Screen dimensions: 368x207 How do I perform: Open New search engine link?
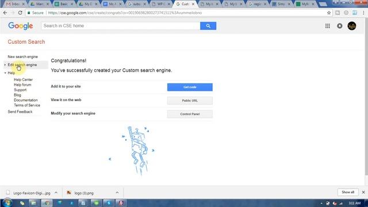[23, 57]
